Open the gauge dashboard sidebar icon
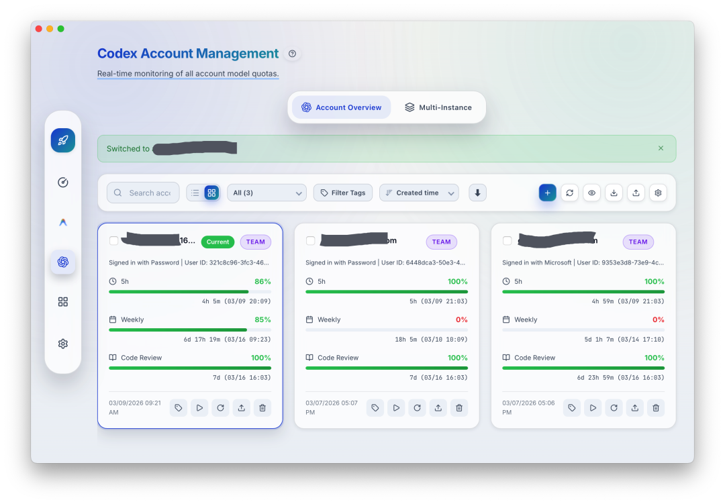 (x=63, y=182)
